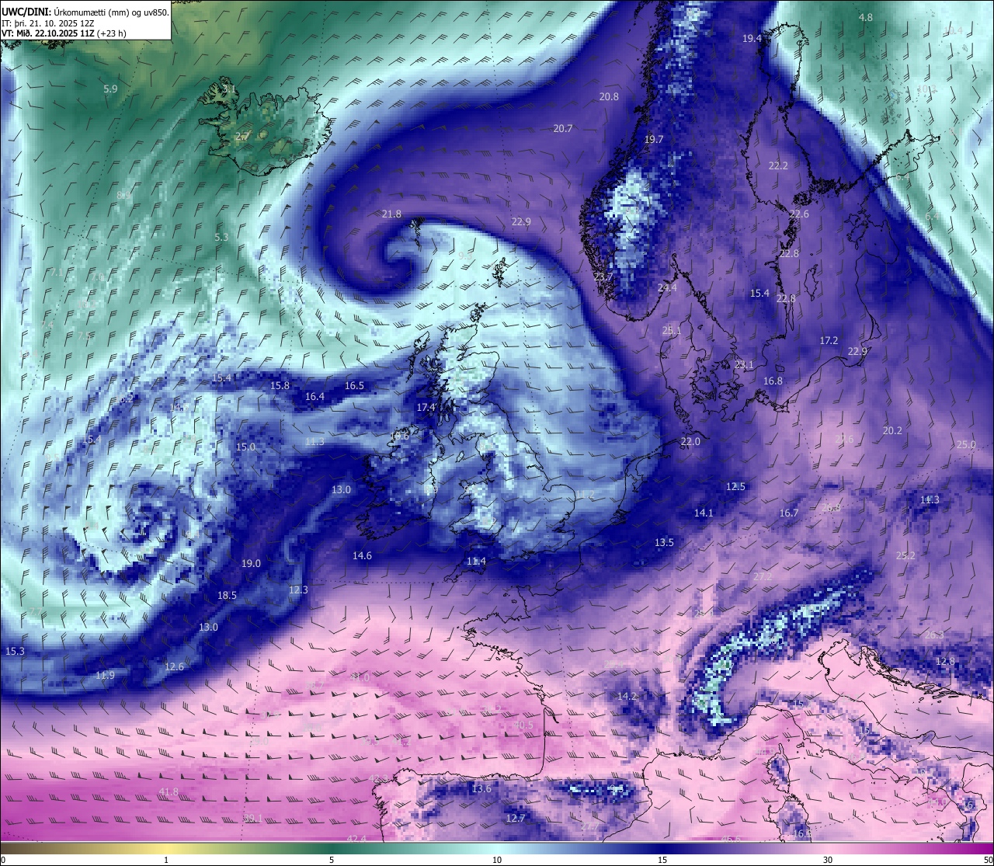
Task: Click the 15 label on the colour scale
Action: coord(662,860)
